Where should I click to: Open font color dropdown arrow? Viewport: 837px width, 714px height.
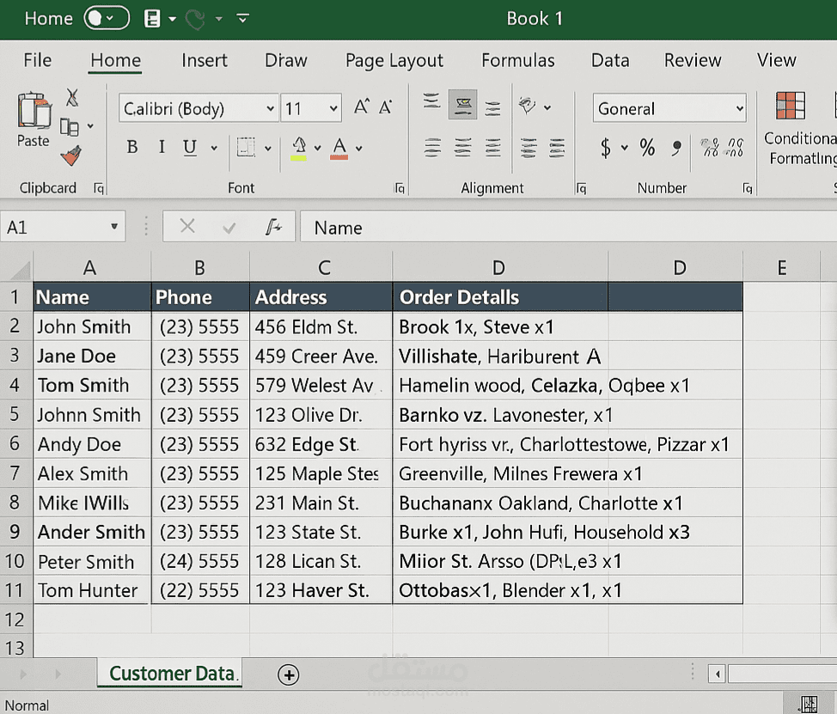(359, 148)
